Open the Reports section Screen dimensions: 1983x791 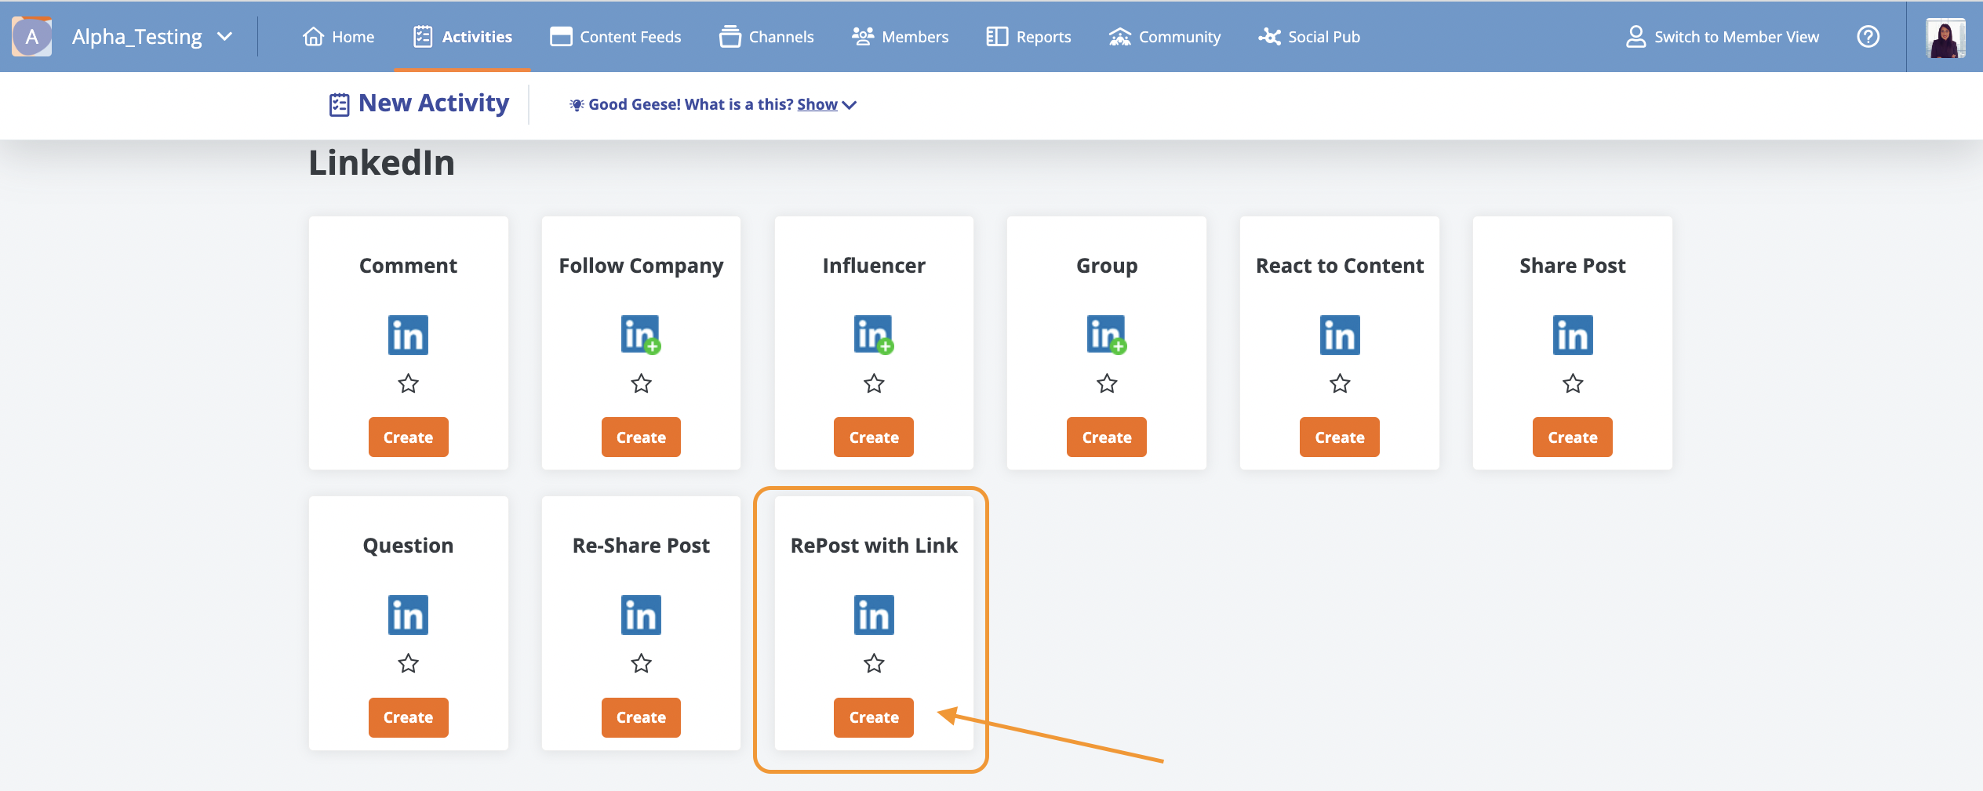click(x=1028, y=37)
